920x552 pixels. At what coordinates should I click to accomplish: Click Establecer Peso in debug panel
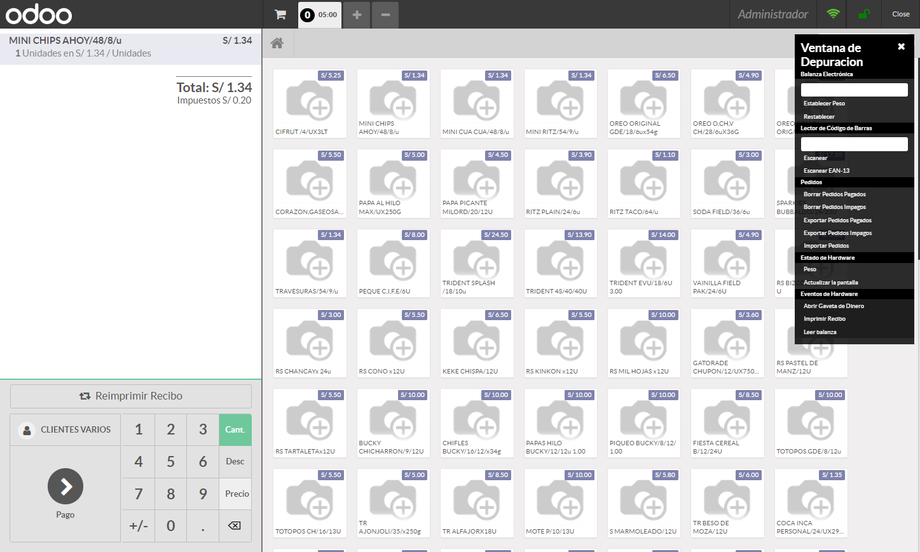click(x=824, y=104)
